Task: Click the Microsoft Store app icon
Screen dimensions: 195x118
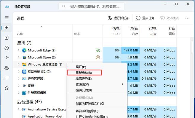Action: (x=24, y=58)
